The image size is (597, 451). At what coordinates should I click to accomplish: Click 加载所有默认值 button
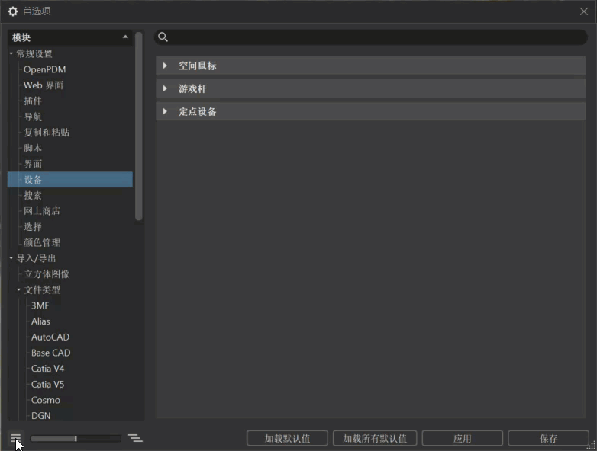(x=375, y=438)
